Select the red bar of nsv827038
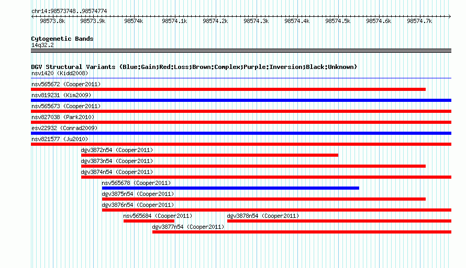 [241, 122]
